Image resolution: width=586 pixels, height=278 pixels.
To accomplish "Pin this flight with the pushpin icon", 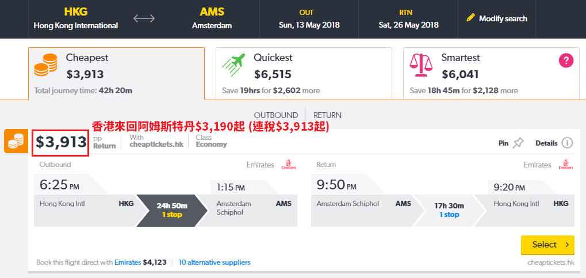I will point(518,143).
